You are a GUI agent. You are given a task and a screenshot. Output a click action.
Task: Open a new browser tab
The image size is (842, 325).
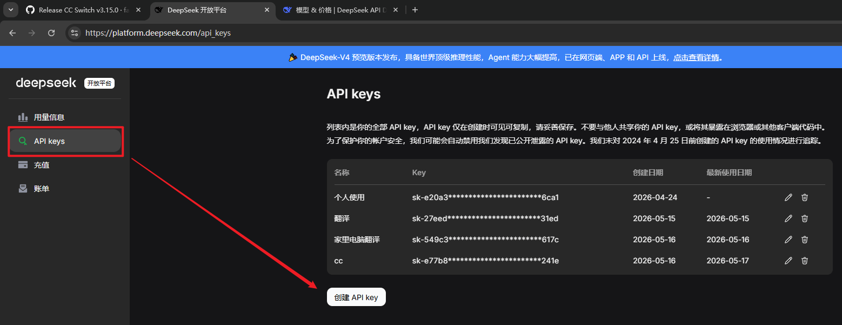415,10
